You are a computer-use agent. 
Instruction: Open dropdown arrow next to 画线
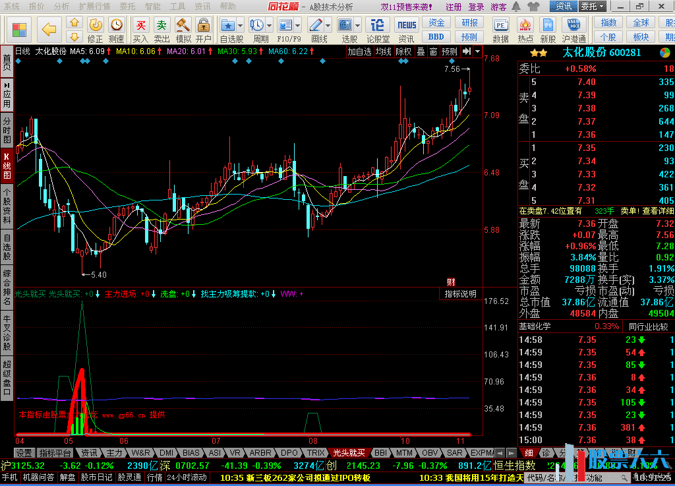click(328, 26)
